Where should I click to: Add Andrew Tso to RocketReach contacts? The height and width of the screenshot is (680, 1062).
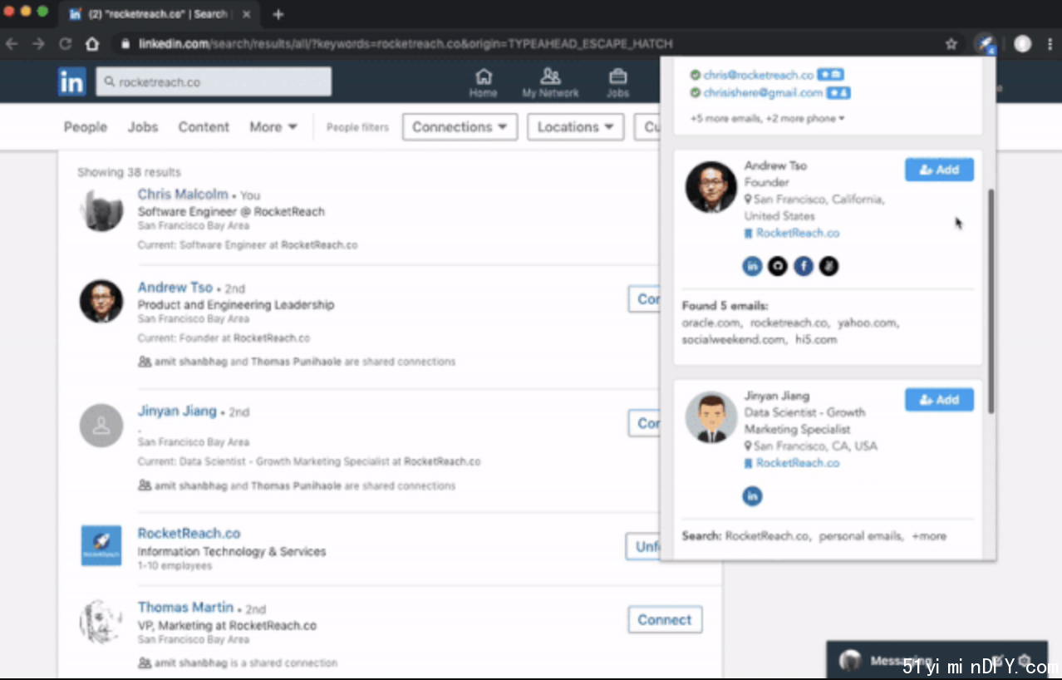(939, 170)
